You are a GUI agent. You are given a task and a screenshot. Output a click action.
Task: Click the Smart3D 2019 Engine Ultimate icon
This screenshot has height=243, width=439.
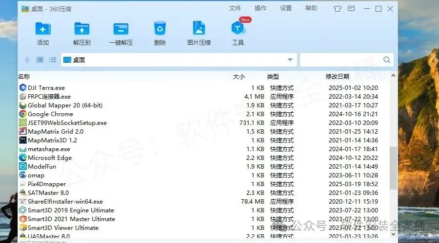[22, 210]
